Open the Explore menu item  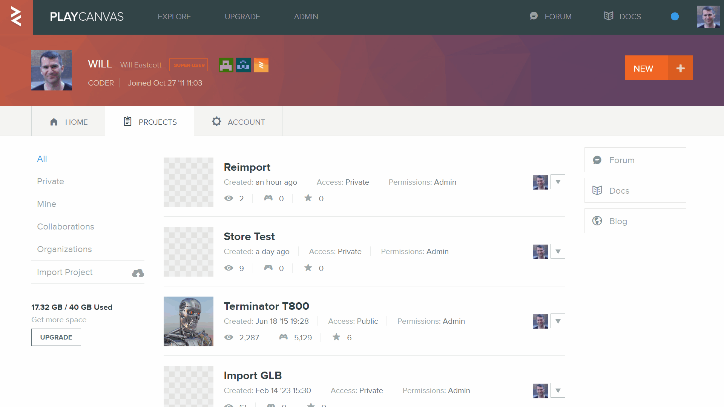click(x=174, y=17)
